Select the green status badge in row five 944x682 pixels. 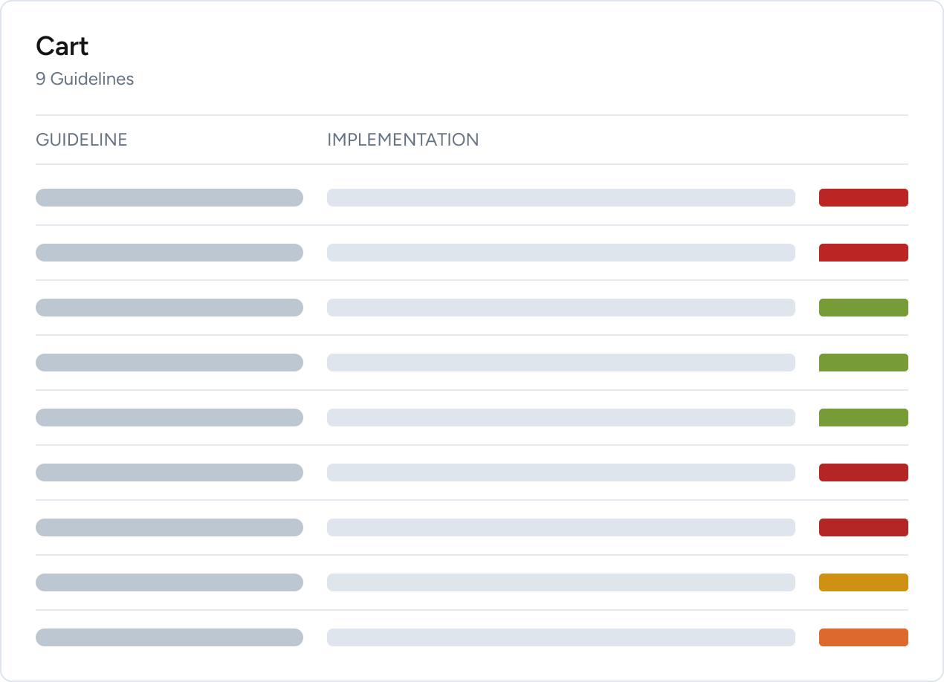click(864, 418)
